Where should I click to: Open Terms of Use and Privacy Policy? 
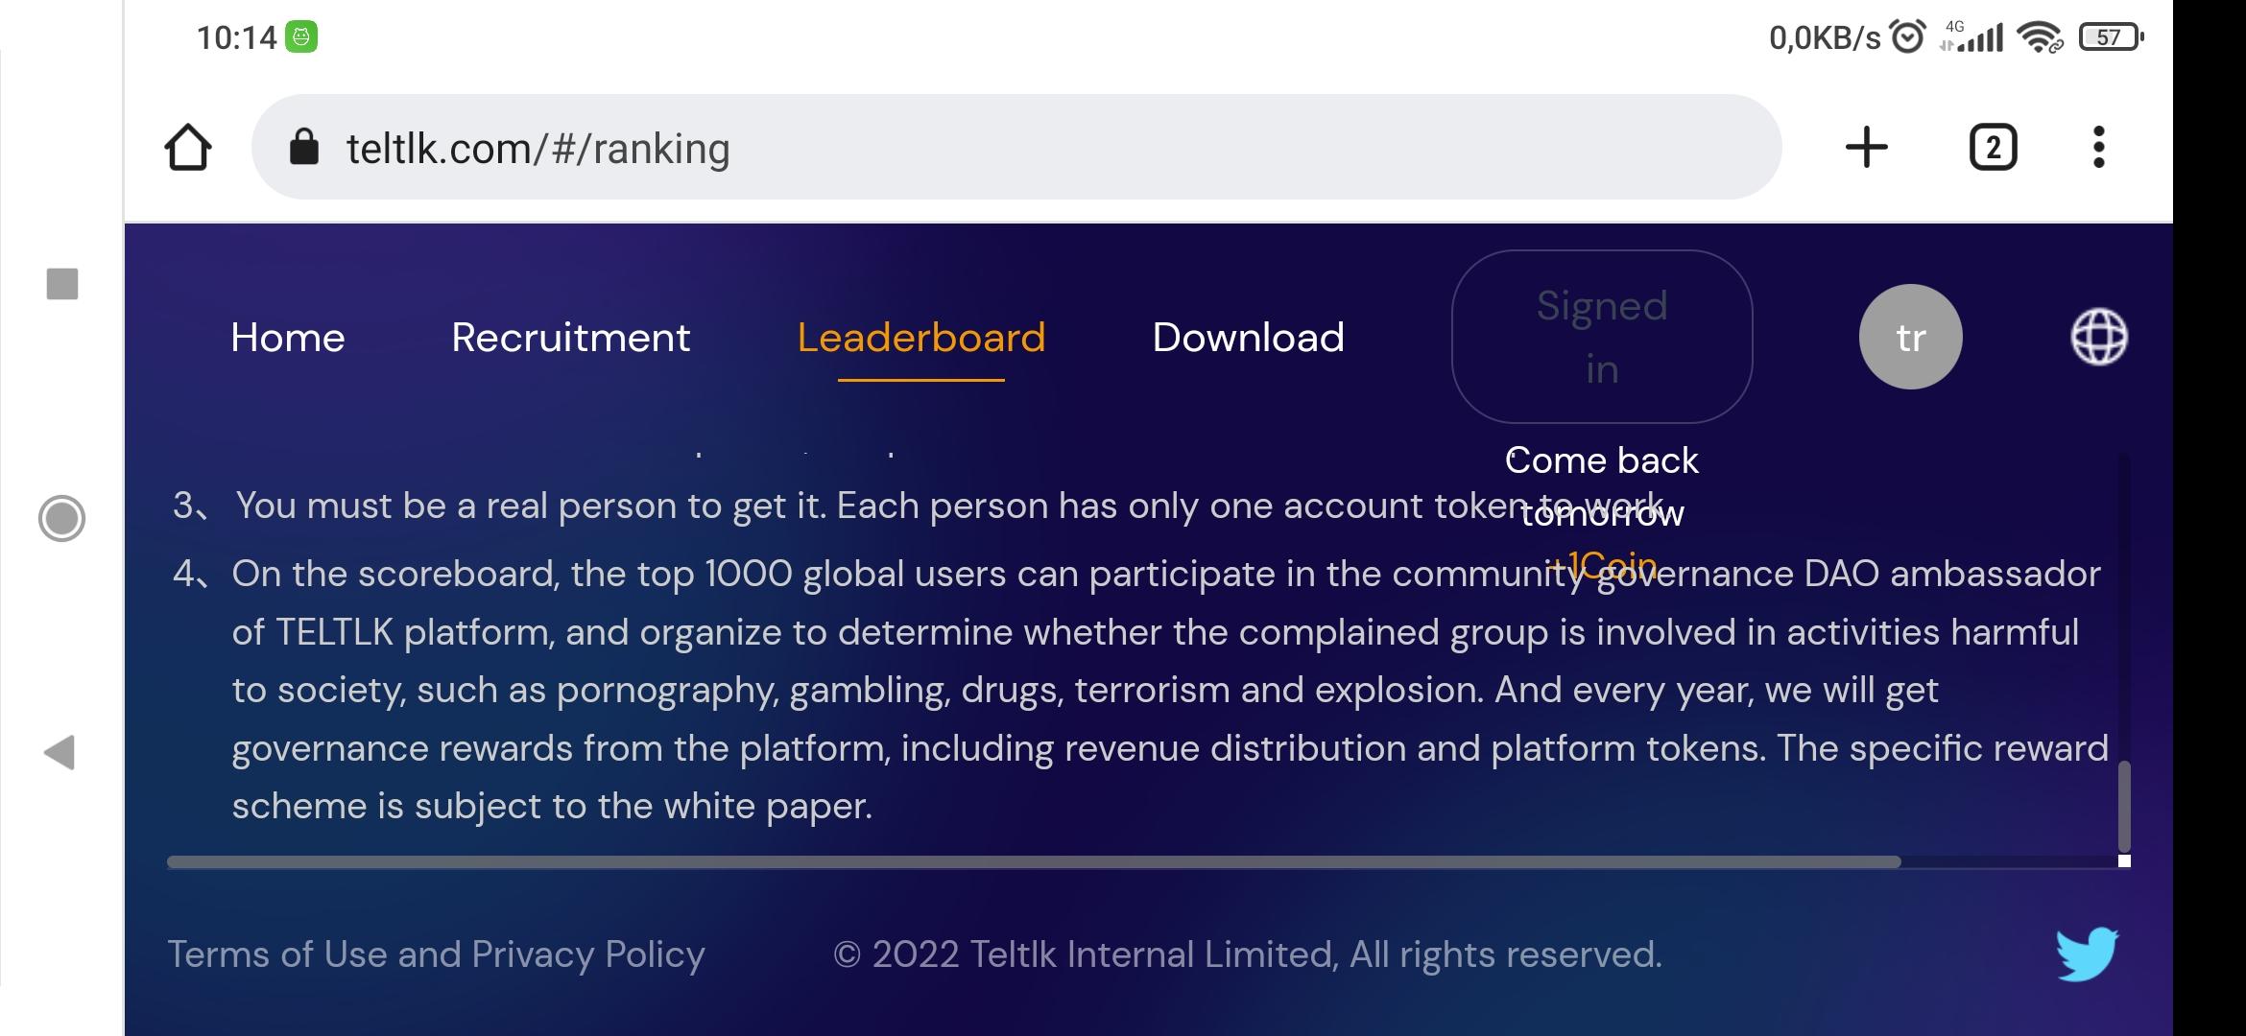tap(436, 954)
